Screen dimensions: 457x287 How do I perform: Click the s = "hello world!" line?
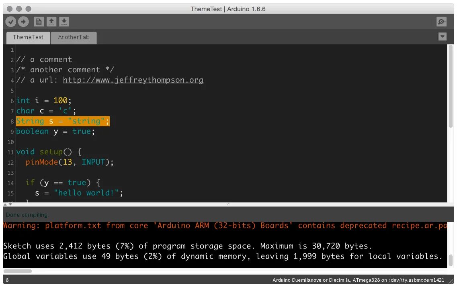(x=79, y=193)
